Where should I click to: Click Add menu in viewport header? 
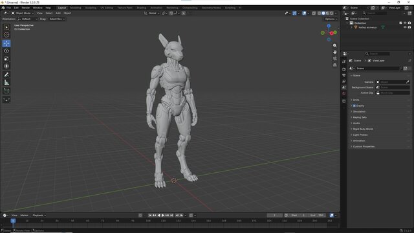(x=58, y=13)
